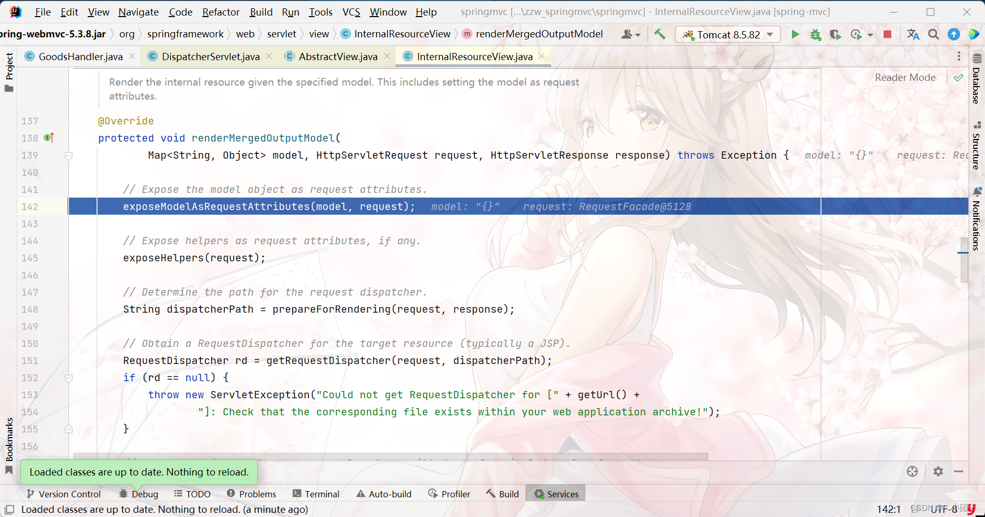Run with Coverage shield icon

click(x=835, y=34)
